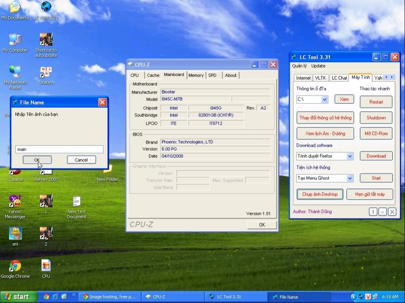Launch Google Chrome from the desktop
The image size is (405, 303).
pyautogui.click(x=15, y=269)
